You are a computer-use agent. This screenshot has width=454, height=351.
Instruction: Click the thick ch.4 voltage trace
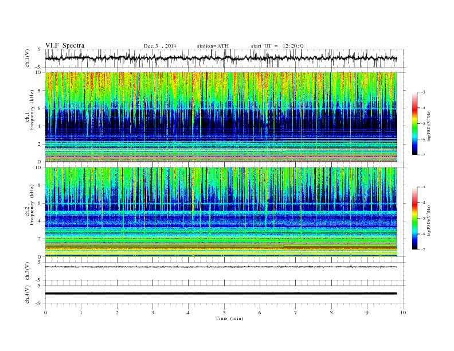tap(221, 294)
